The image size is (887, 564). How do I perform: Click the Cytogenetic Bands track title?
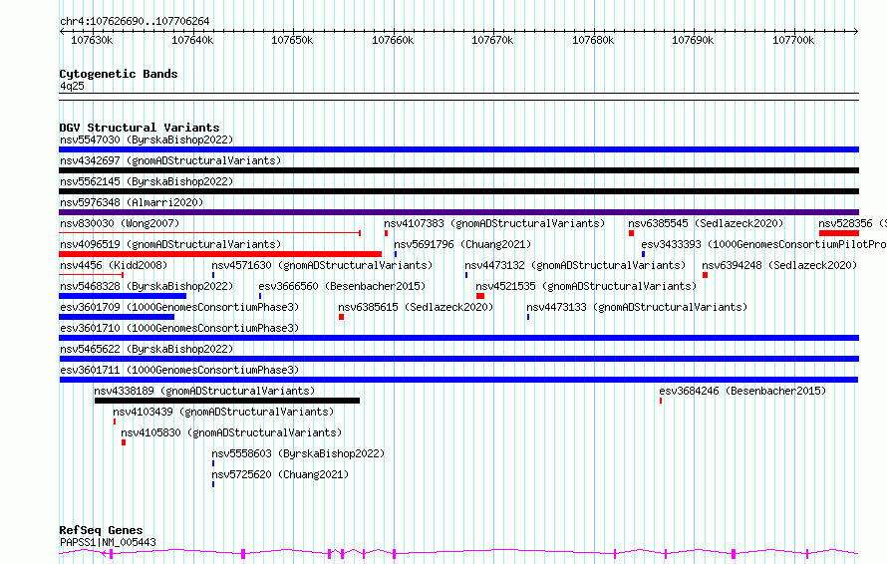click(x=119, y=74)
